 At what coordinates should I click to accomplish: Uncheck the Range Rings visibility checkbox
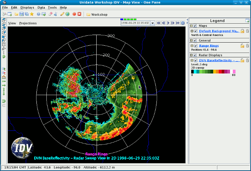[196, 46]
